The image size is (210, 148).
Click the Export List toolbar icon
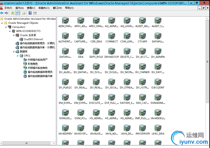(x=24, y=13)
